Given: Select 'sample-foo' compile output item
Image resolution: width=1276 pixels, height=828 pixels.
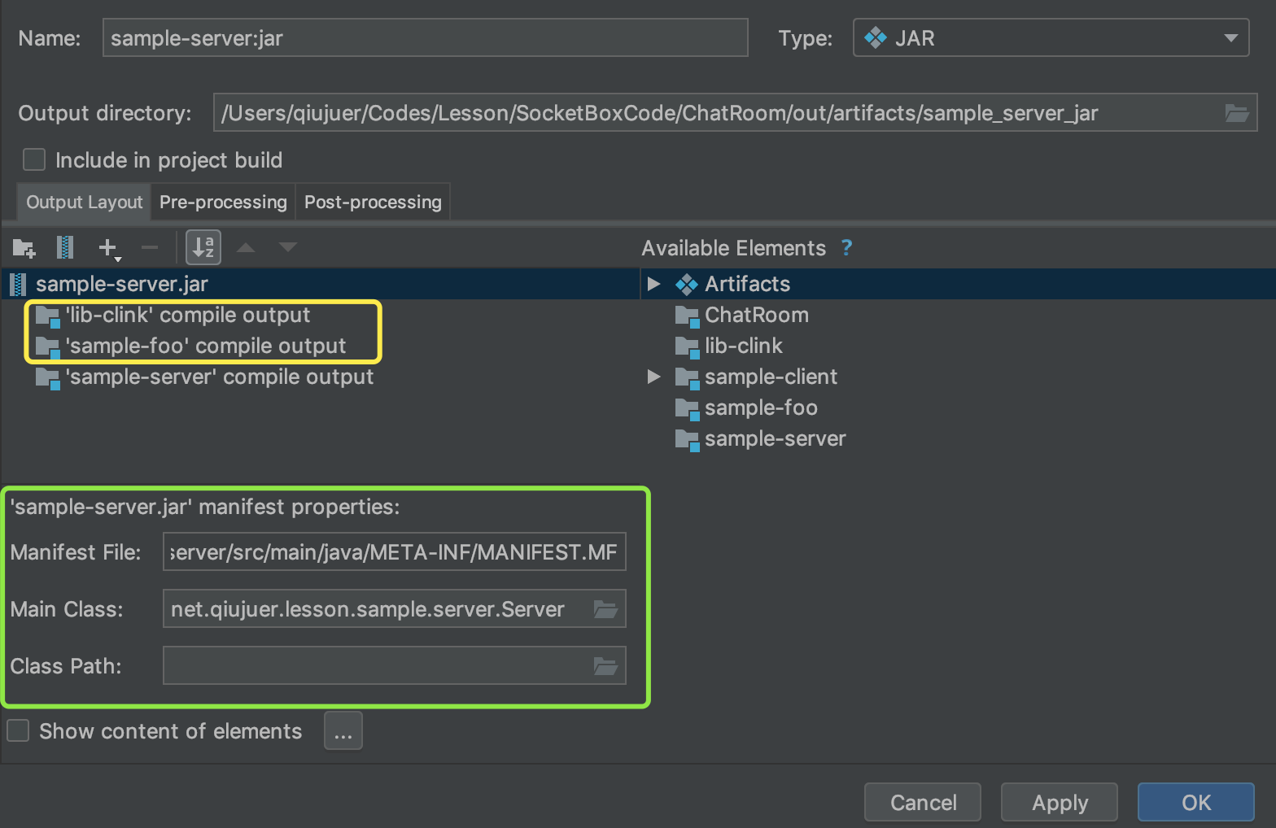Looking at the screenshot, I should (x=205, y=346).
